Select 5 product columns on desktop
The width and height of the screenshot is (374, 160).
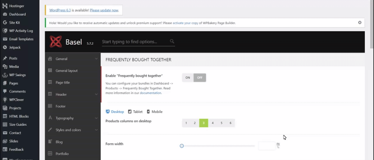[x=221, y=123]
